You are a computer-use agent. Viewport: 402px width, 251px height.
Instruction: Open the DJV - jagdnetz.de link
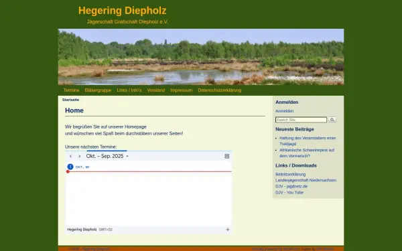point(291,187)
